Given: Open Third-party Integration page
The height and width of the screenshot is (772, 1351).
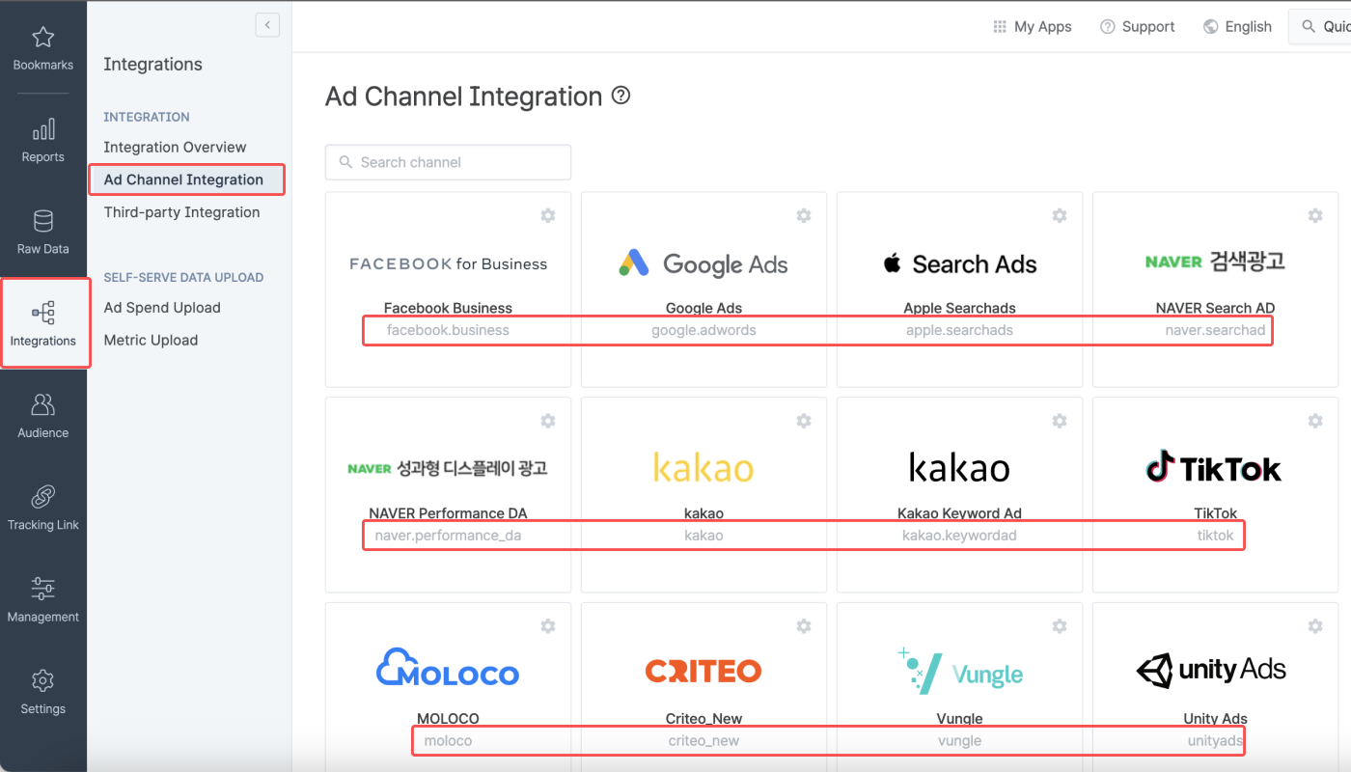Looking at the screenshot, I should click(x=181, y=212).
